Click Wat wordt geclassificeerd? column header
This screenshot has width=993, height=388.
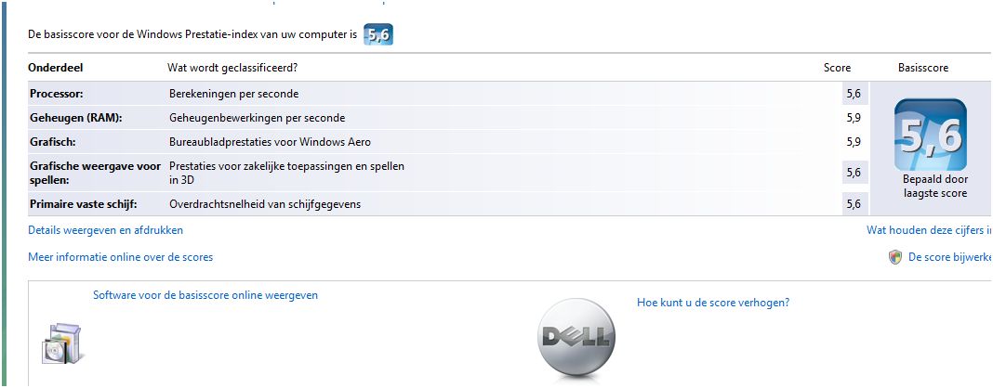click(x=232, y=68)
